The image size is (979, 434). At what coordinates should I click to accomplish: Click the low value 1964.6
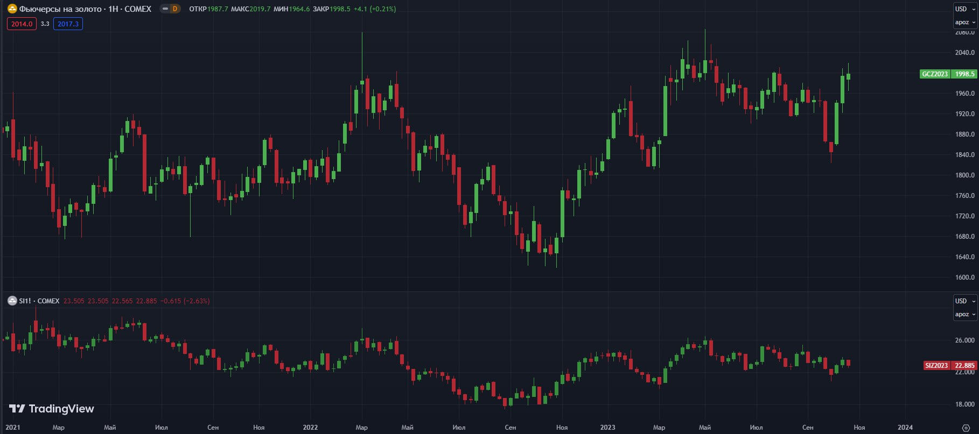(x=299, y=9)
